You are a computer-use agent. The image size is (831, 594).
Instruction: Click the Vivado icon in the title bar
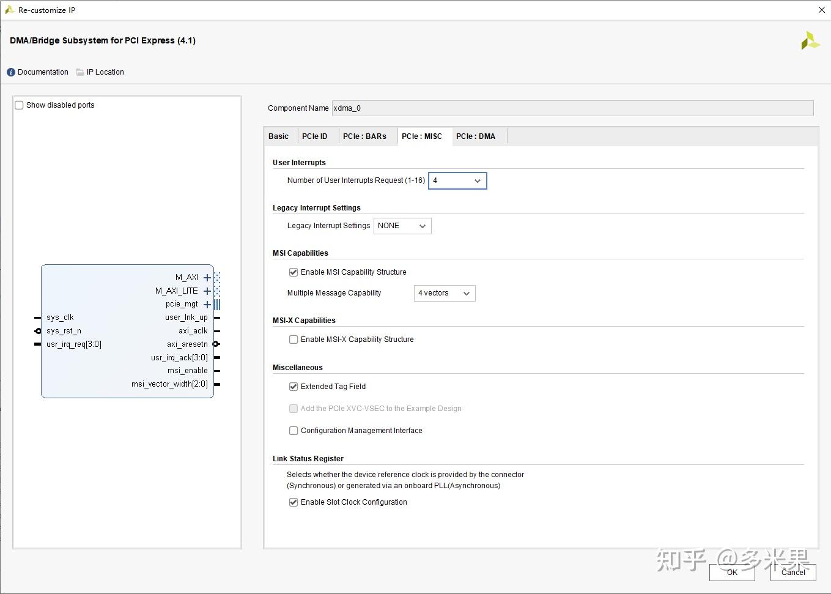pos(9,9)
